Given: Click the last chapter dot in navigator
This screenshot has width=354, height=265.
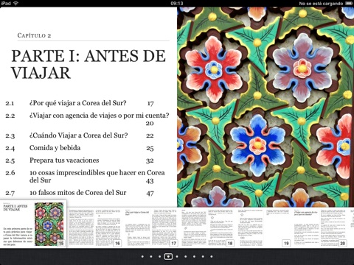Looking at the screenshot, I should [x=212, y=257].
